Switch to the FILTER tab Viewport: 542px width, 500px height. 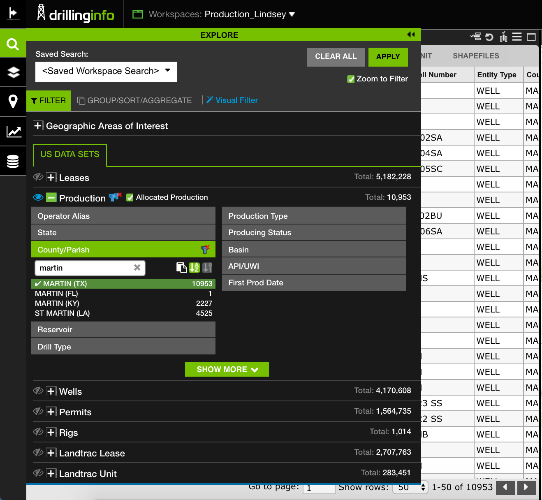pos(49,101)
